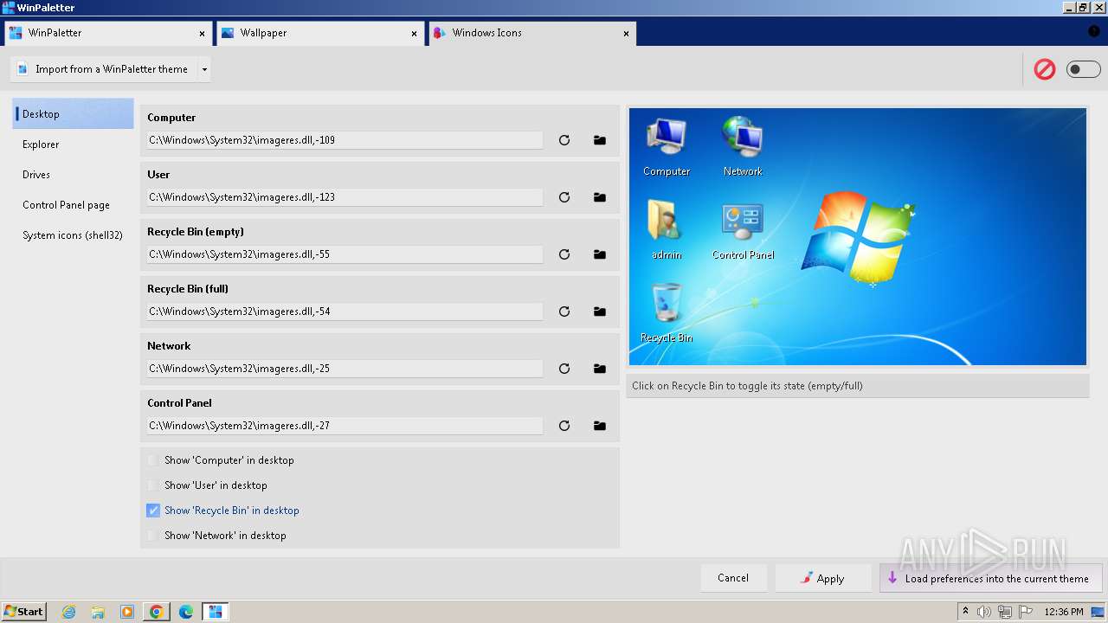Open File Explorer from taskbar
Image resolution: width=1108 pixels, height=623 pixels.
(x=98, y=612)
